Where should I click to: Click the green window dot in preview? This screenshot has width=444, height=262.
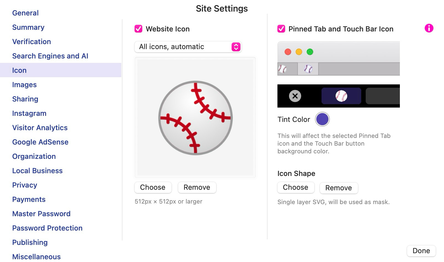click(310, 52)
